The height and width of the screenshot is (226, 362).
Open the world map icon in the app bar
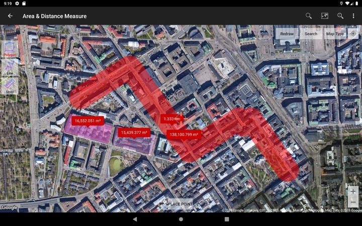click(x=324, y=16)
